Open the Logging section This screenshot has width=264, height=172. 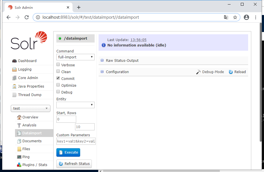click(x=24, y=69)
